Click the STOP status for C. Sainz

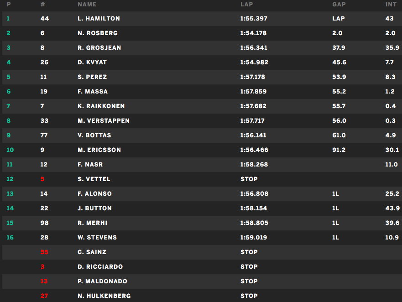(x=249, y=252)
